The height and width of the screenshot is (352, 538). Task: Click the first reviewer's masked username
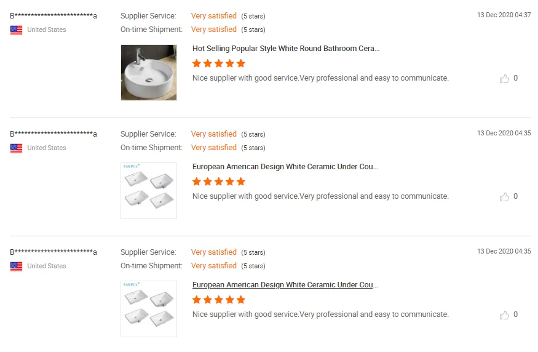[53, 16]
